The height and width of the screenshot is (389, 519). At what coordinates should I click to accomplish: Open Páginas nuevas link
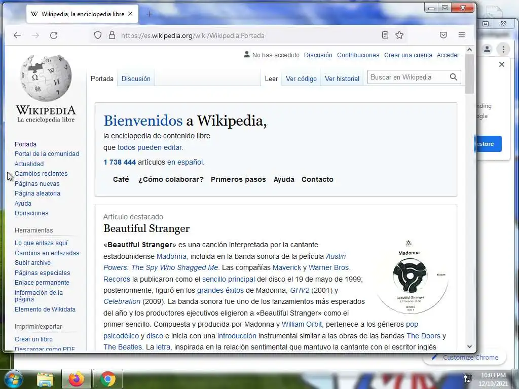coord(37,183)
